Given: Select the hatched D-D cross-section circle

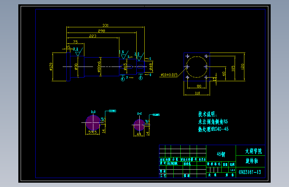Looking at the screenshot, I should point(93,122).
